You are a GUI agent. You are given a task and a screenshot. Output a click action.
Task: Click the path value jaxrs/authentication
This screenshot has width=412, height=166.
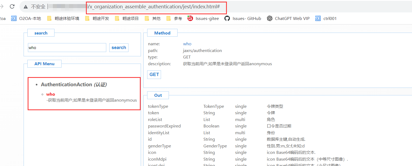[x=202, y=50]
